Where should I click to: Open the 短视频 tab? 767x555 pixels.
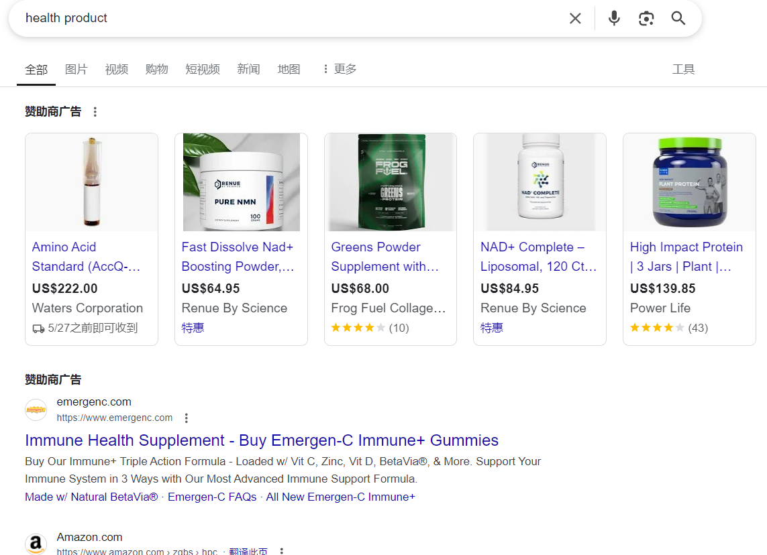click(x=203, y=70)
